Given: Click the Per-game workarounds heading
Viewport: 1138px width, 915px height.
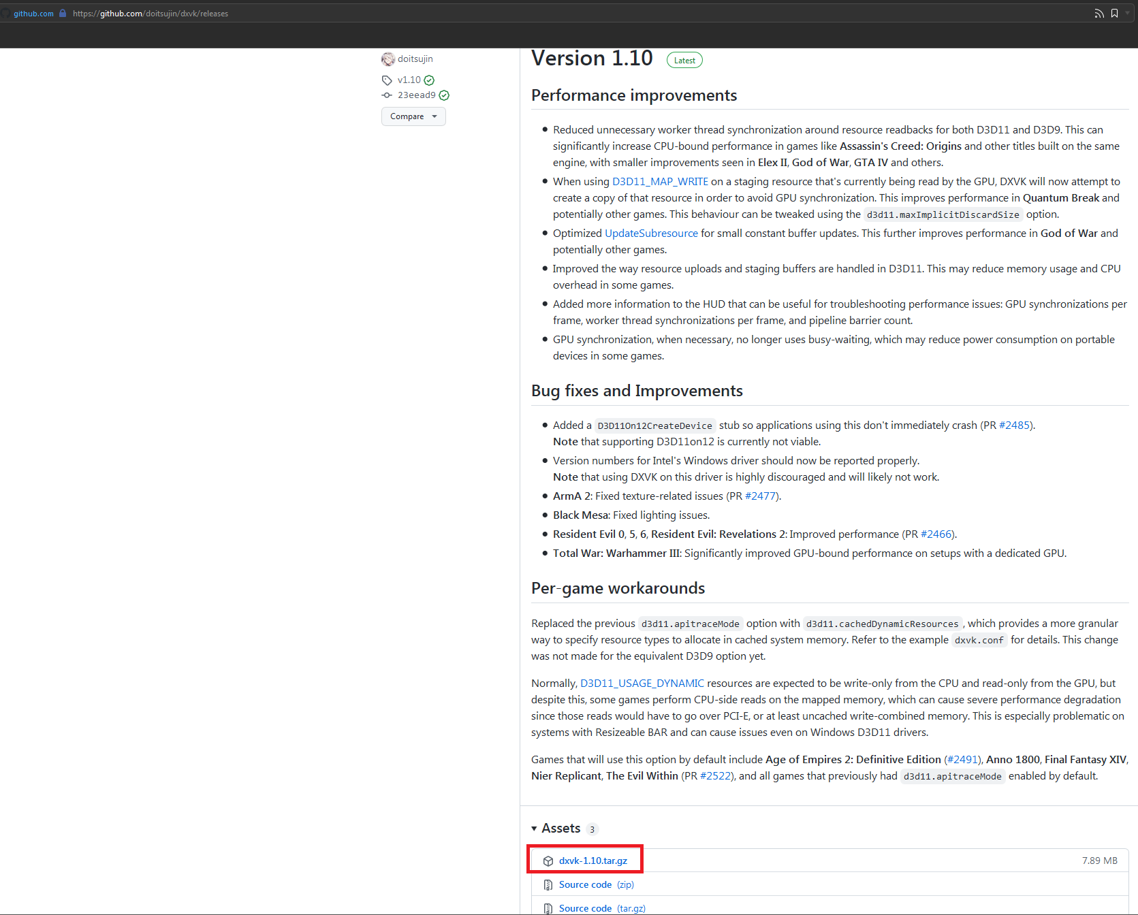Looking at the screenshot, I should pos(618,588).
